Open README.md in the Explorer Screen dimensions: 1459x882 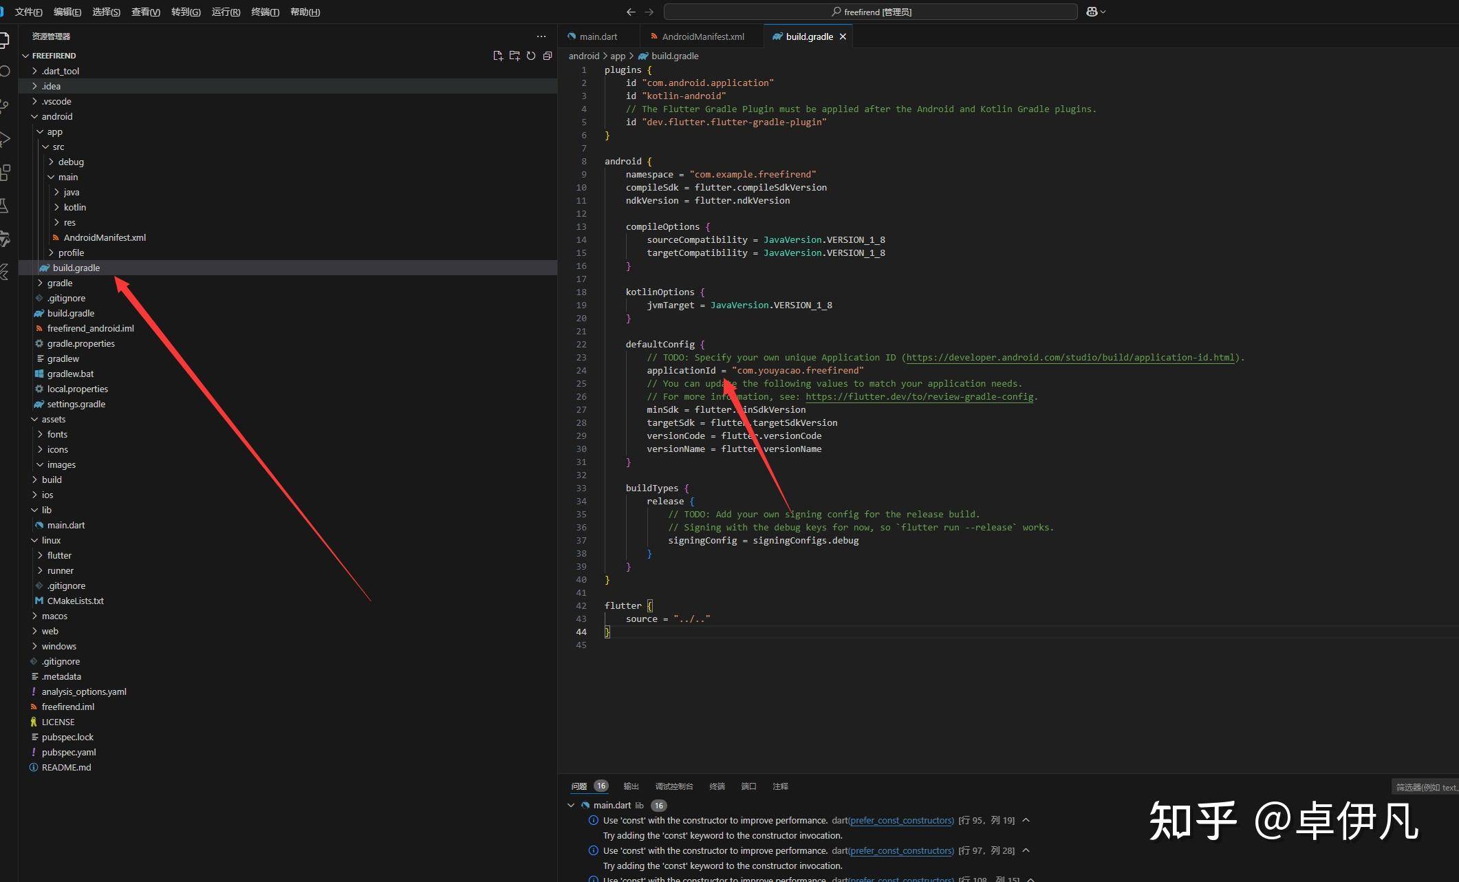66,767
